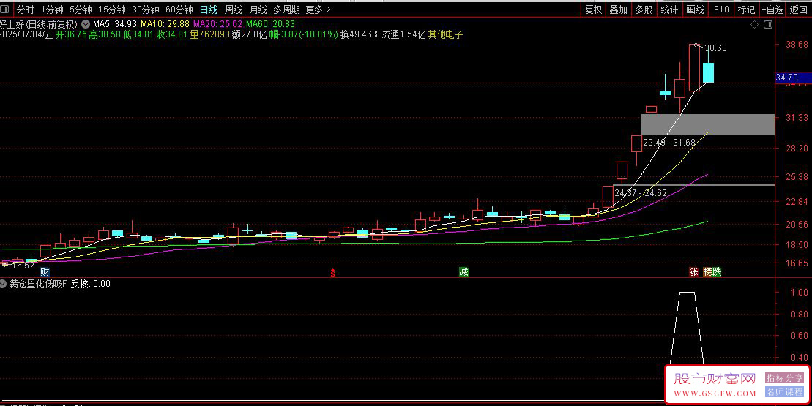Open WWW.GSCFW.COM website link
Screen dimensions: 812x406
click(715, 394)
